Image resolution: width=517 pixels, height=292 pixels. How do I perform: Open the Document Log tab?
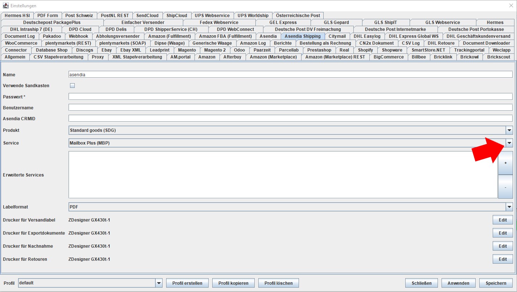pyautogui.click(x=20, y=36)
